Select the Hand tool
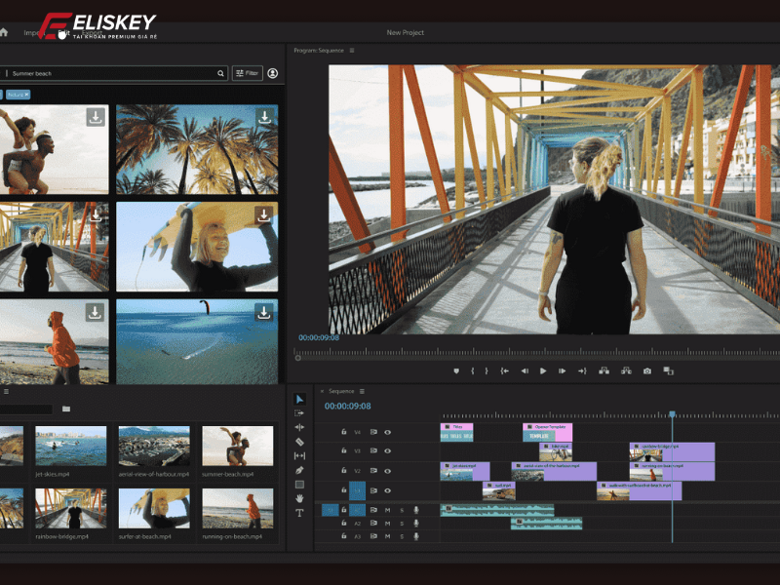 tap(299, 498)
